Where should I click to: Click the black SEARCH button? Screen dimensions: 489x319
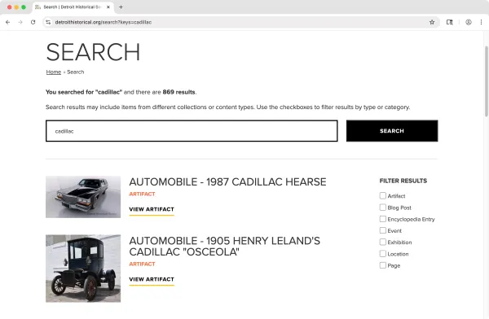coord(392,131)
